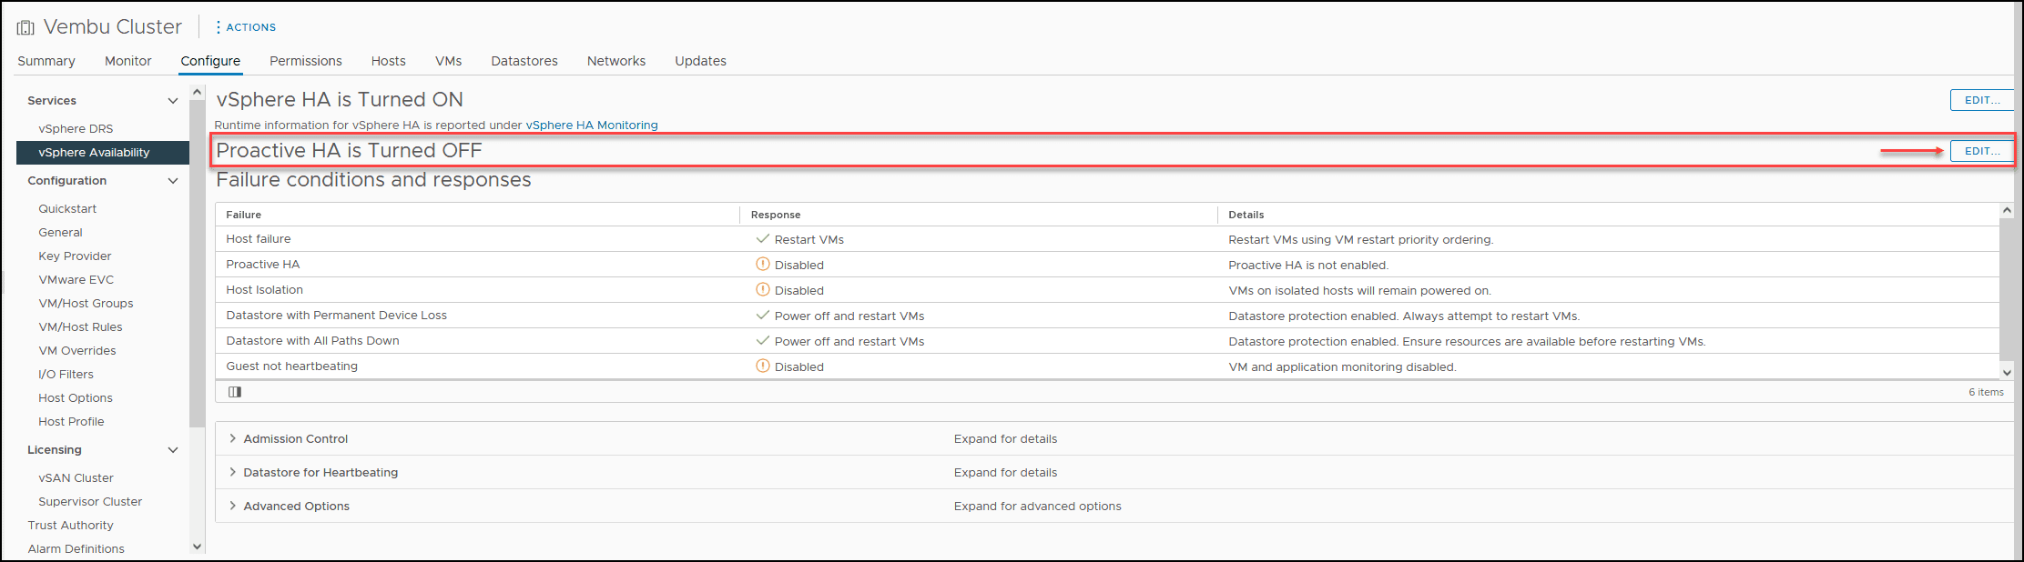Expand the Datastore for Heartbeating section
This screenshot has width=2024, height=562.
(x=233, y=472)
